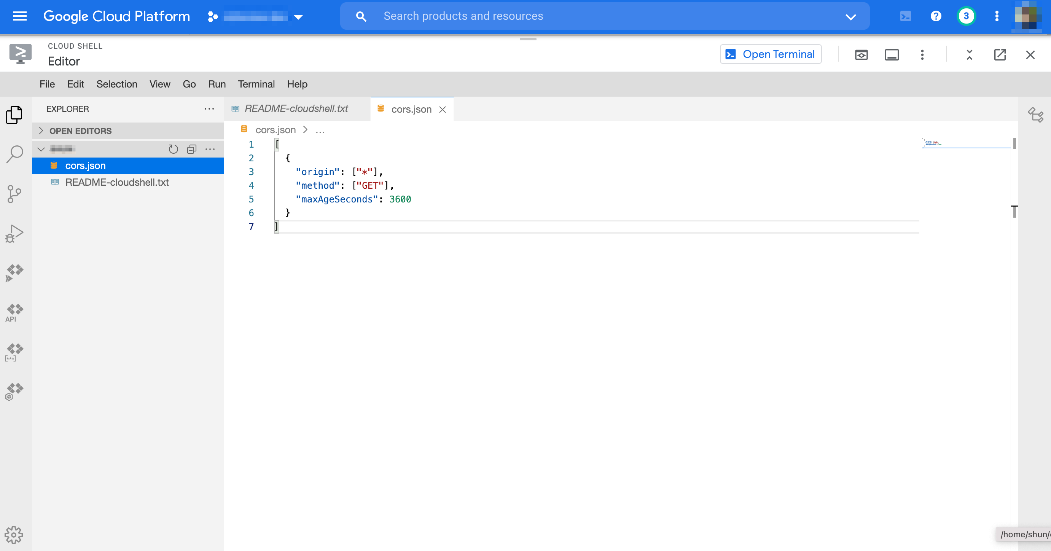Screen dimensions: 1051x551
Task: Click the Open Terminal button
Action: coord(771,54)
